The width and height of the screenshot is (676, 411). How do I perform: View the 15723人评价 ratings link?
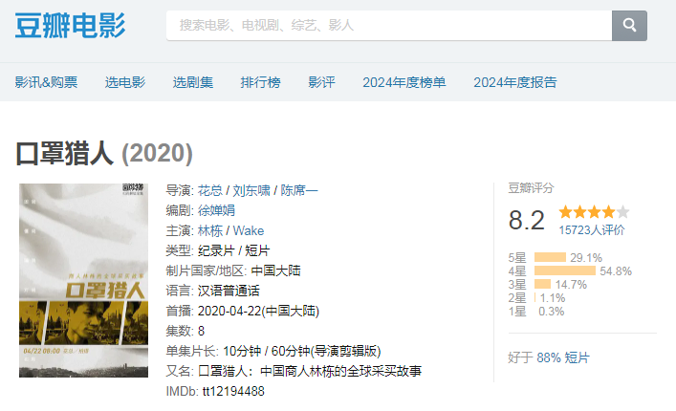(592, 229)
